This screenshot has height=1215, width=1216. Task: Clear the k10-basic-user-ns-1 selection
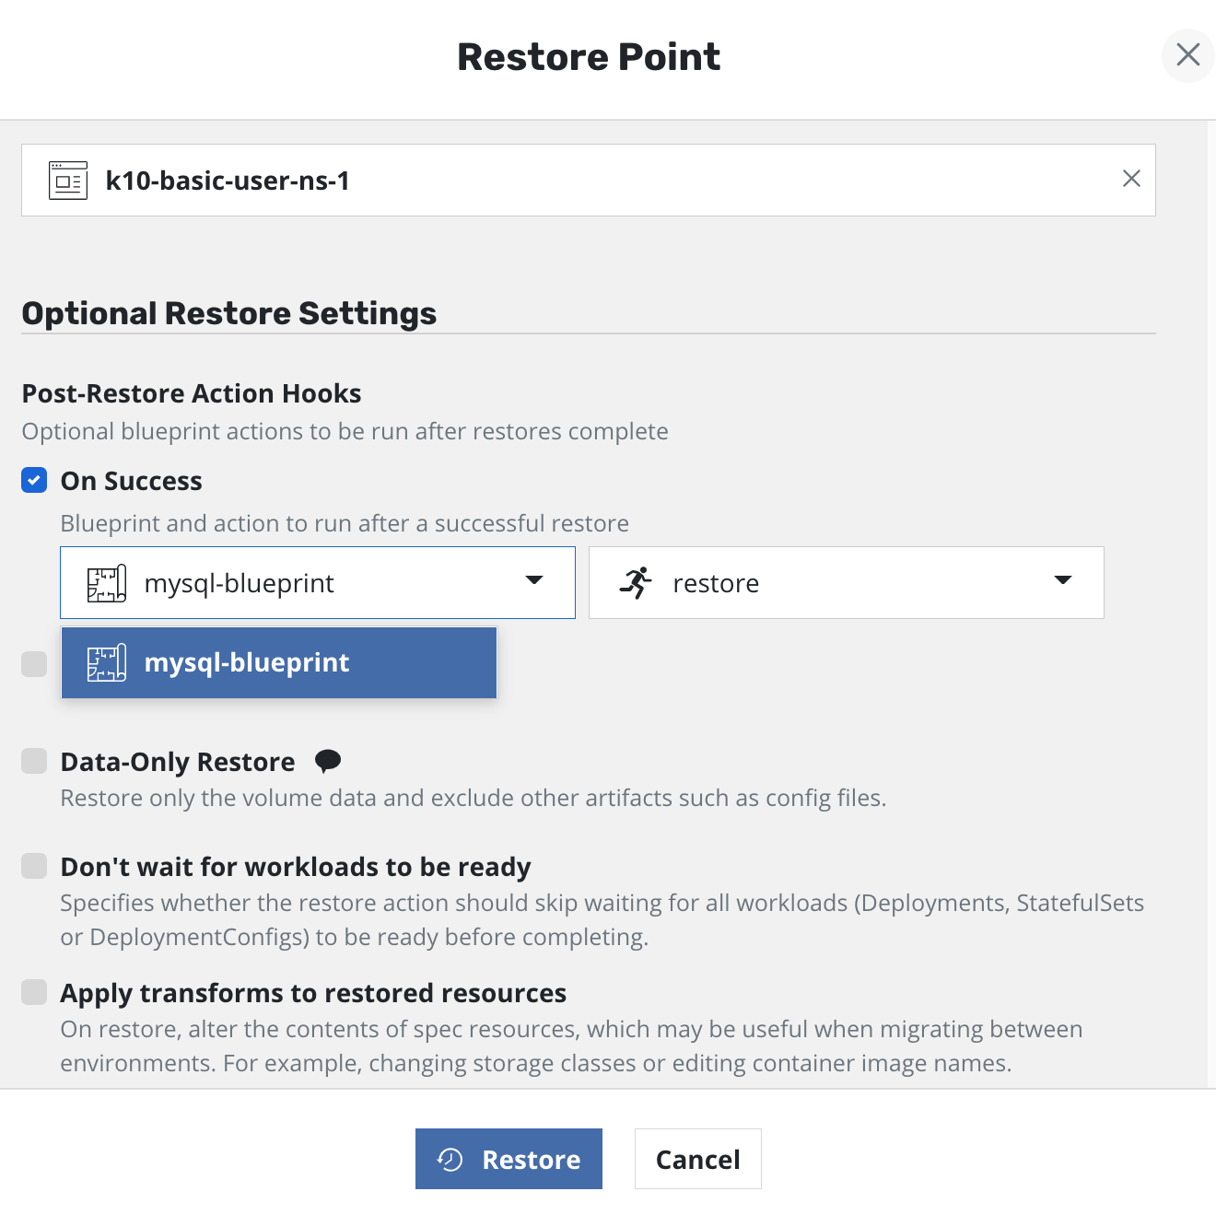tap(1131, 179)
